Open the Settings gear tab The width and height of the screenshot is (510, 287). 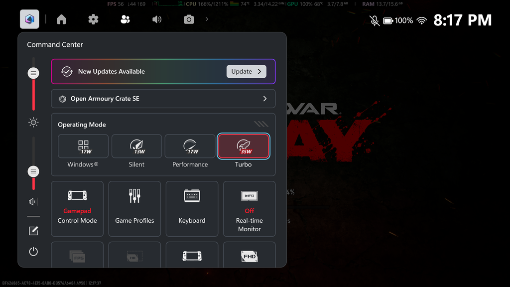(93, 19)
